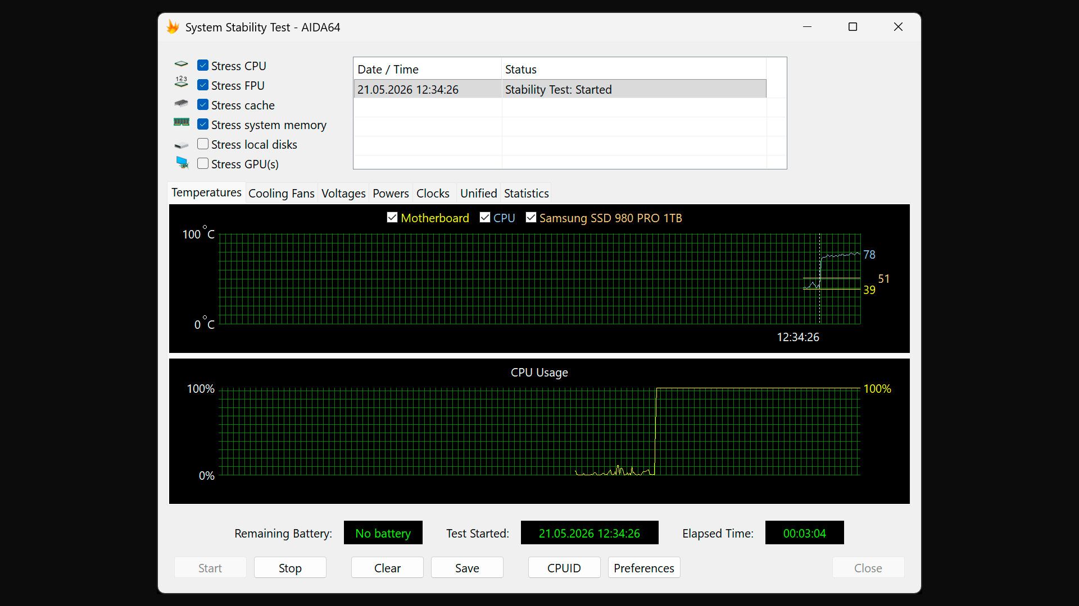Click the 'No battery' field
Viewport: 1079px width, 606px height.
coord(383,532)
